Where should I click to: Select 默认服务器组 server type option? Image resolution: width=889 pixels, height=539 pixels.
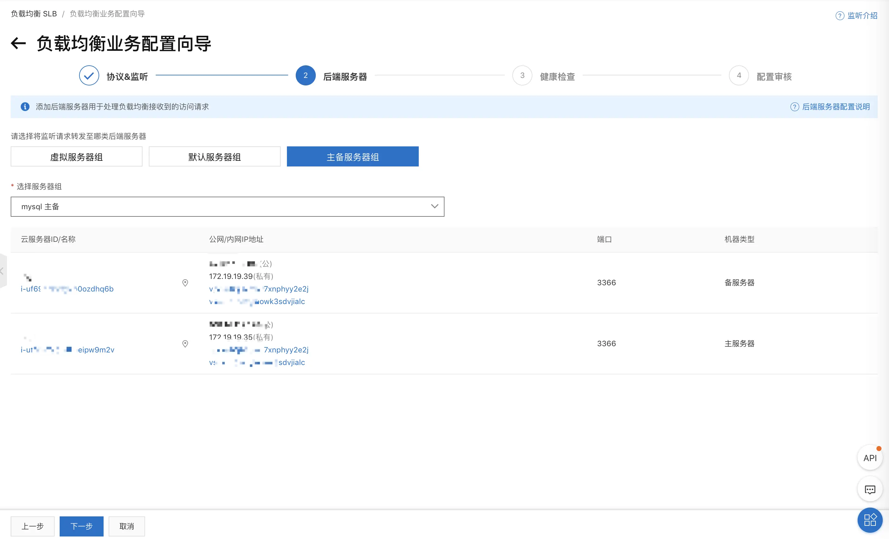coord(214,157)
